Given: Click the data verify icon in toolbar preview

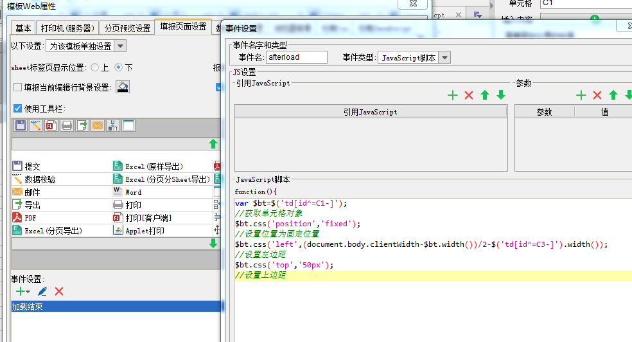Looking at the screenshot, I should click(36, 125).
